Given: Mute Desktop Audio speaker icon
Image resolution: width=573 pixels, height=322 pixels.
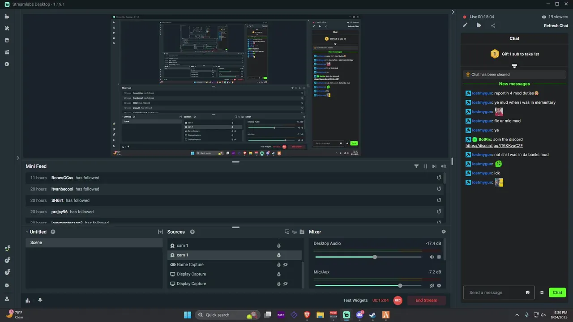Looking at the screenshot, I should 432,257.
